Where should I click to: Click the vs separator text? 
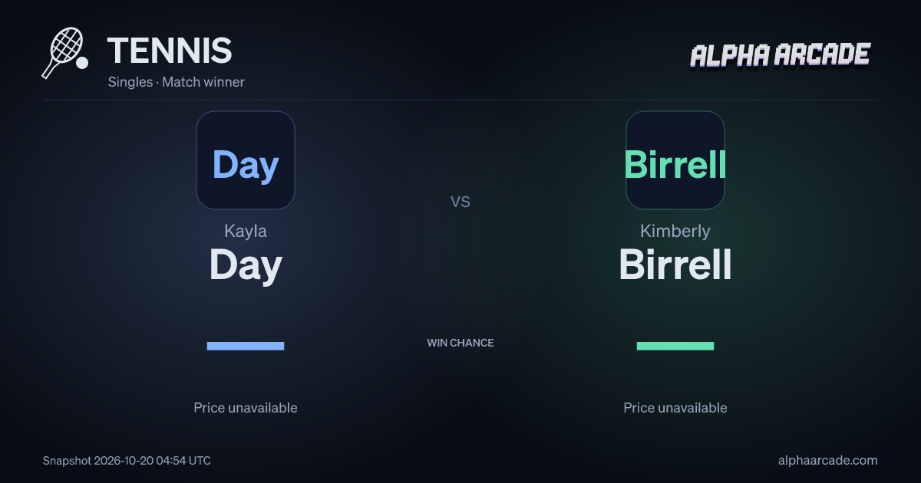click(x=460, y=202)
